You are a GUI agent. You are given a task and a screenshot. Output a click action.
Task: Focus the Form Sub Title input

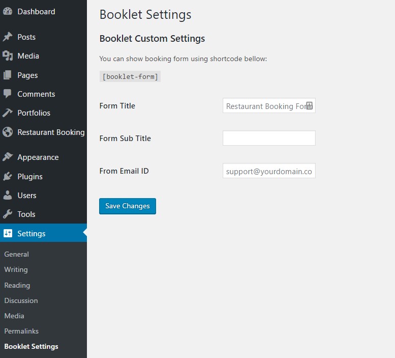tap(269, 139)
